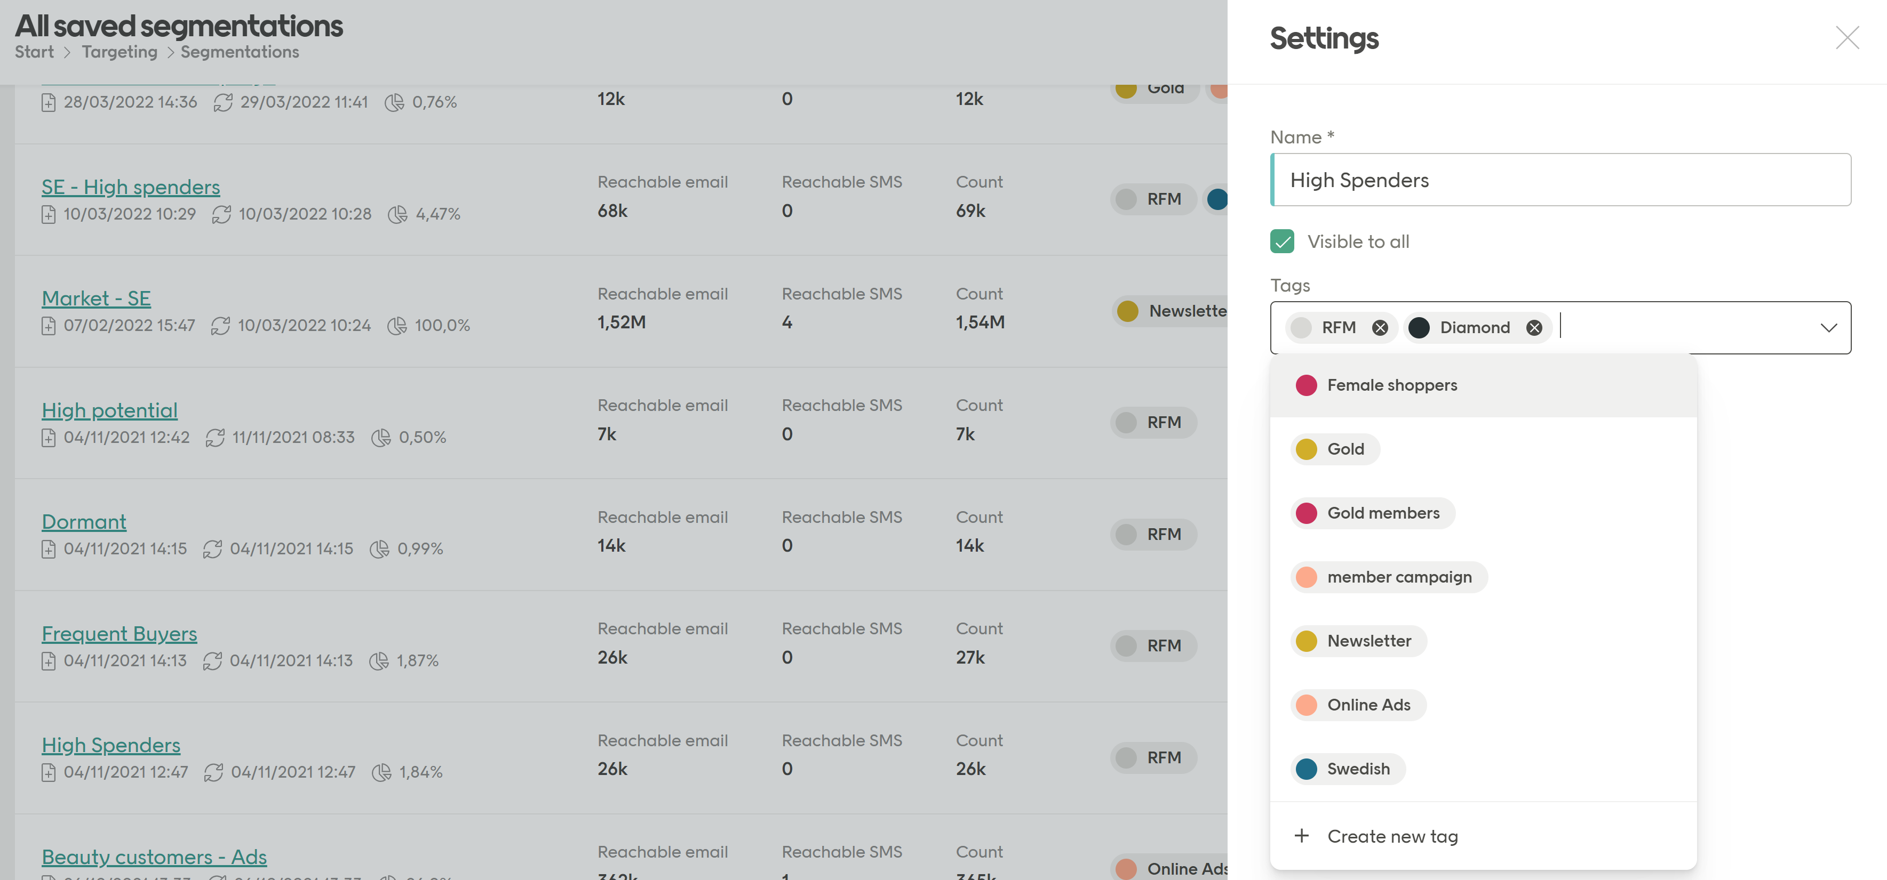This screenshot has height=880, width=1887.
Task: Open the Female shoppers tag option
Action: click(x=1391, y=384)
